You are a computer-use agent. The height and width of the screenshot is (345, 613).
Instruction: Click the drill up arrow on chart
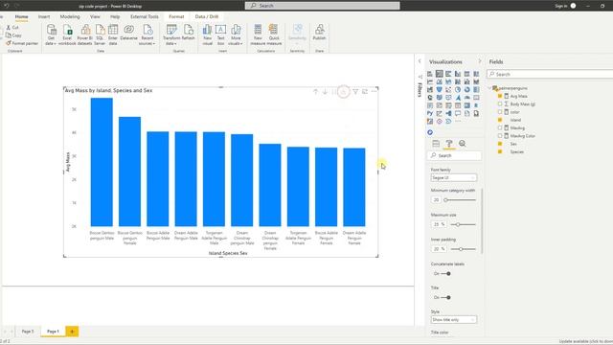315,92
